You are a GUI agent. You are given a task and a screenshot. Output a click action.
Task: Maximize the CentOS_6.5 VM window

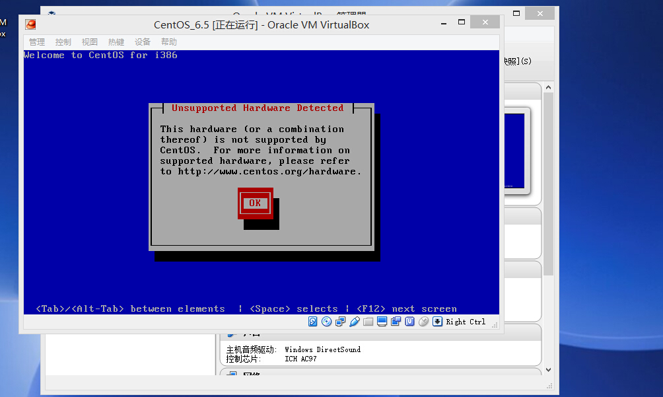click(462, 22)
